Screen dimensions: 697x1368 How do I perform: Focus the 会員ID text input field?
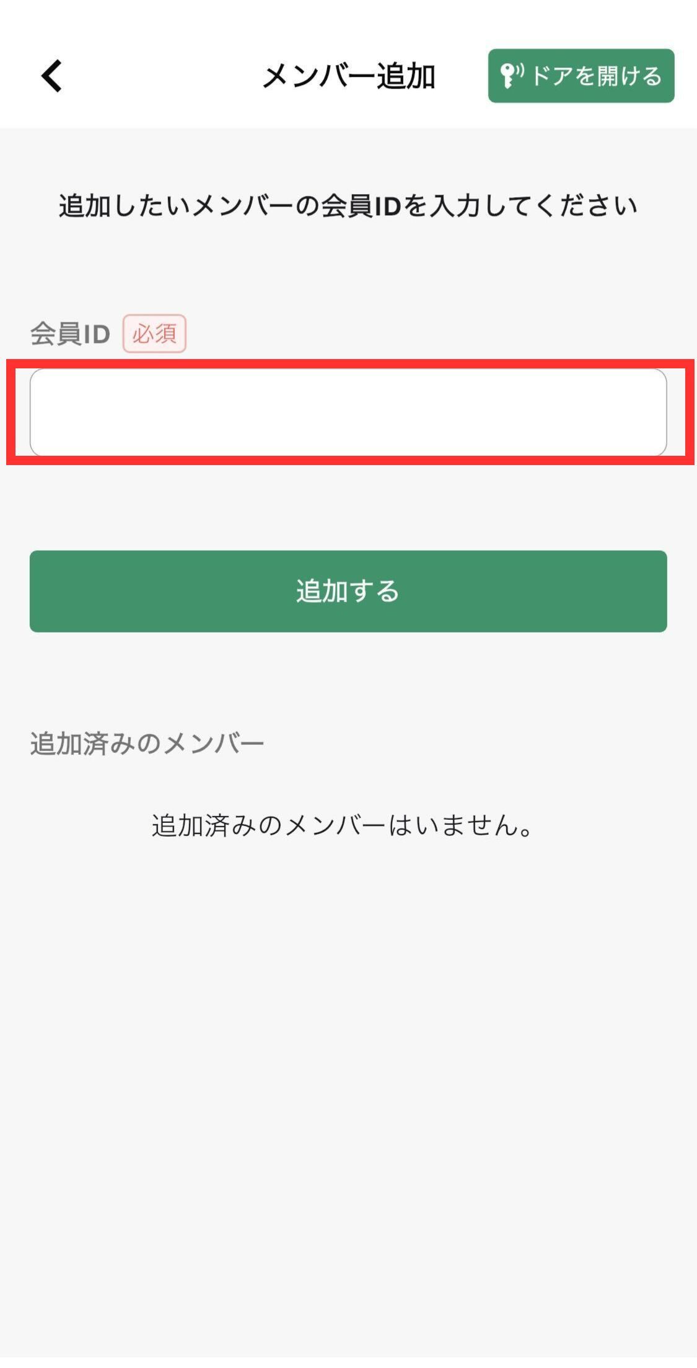click(348, 412)
